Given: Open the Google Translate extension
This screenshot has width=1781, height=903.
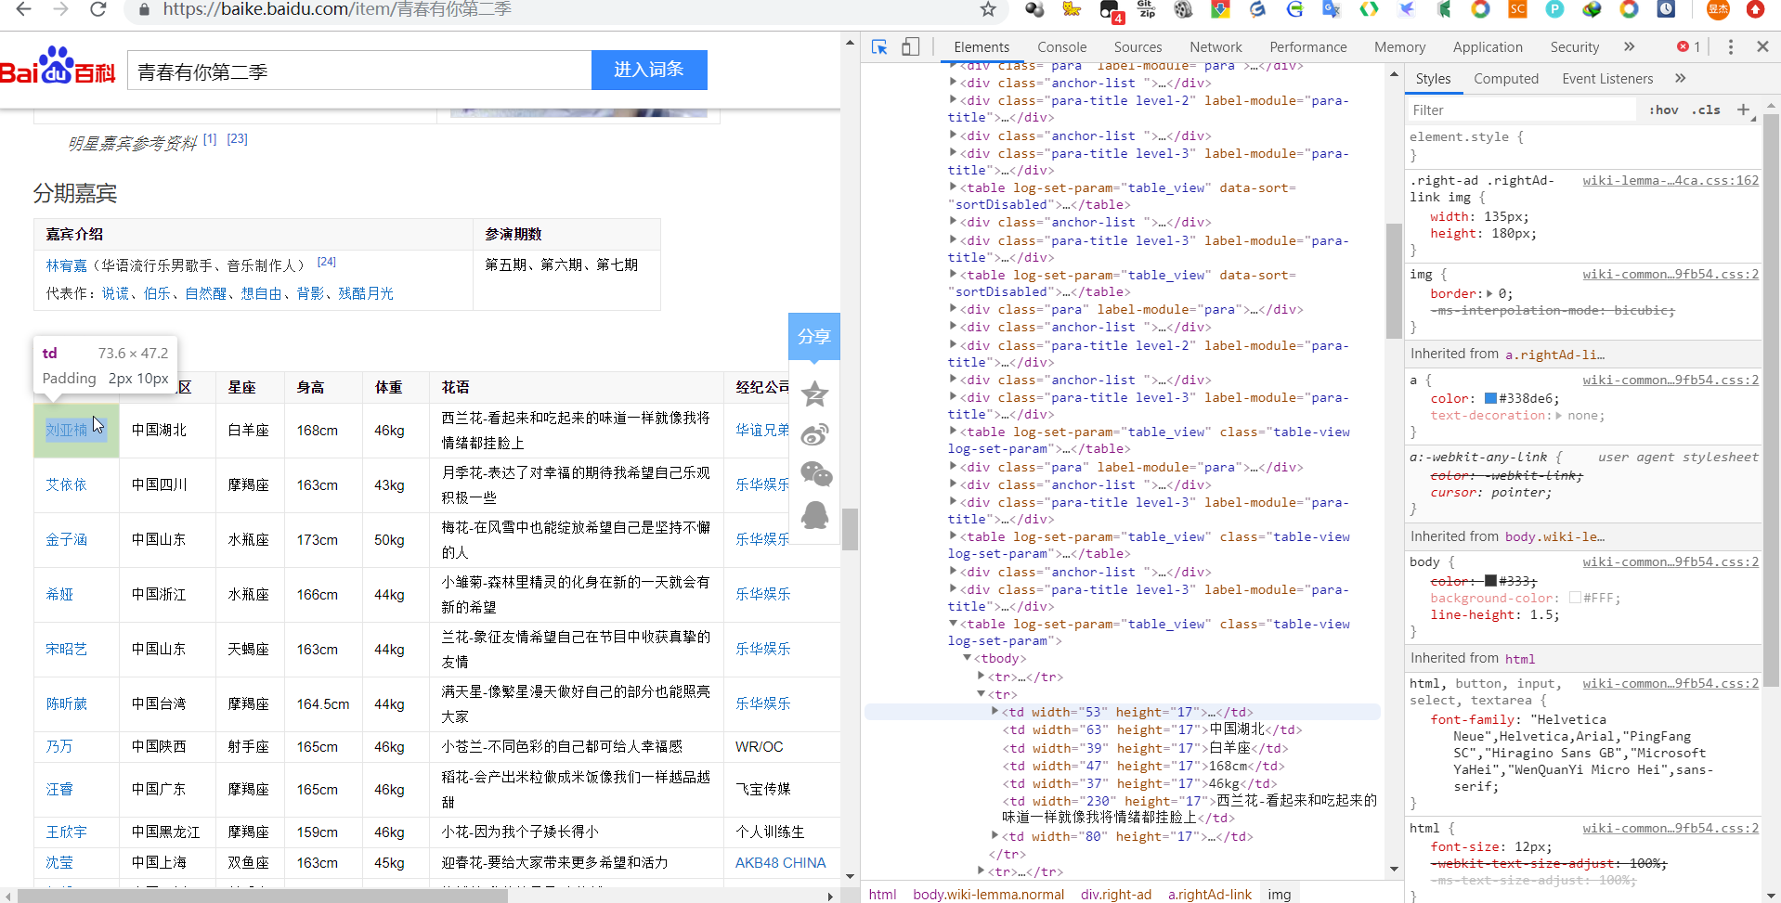Looking at the screenshot, I should [1331, 10].
